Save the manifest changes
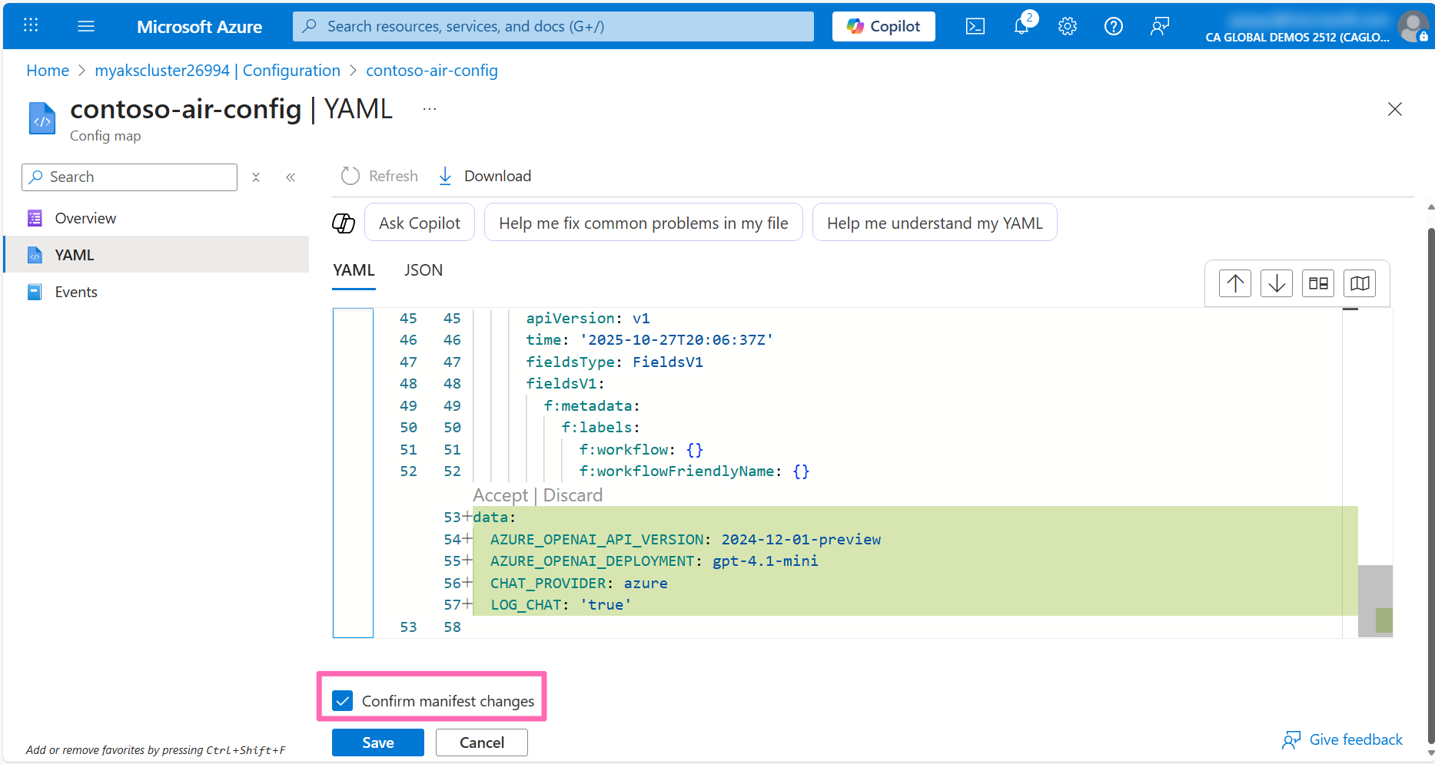 (377, 743)
